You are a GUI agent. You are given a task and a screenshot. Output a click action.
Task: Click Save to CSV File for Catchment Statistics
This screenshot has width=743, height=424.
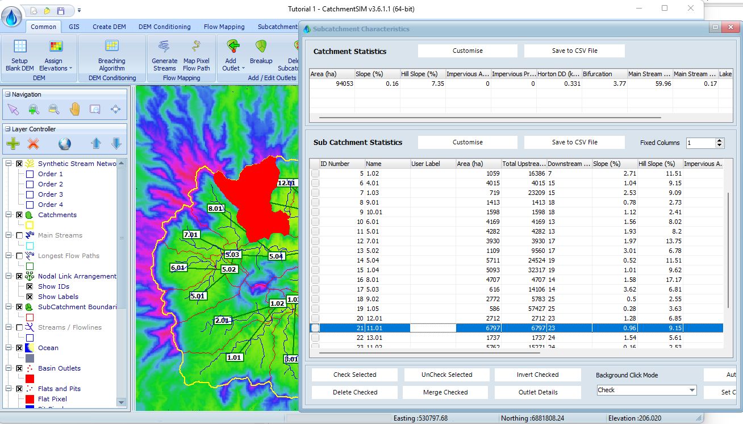pyautogui.click(x=574, y=51)
